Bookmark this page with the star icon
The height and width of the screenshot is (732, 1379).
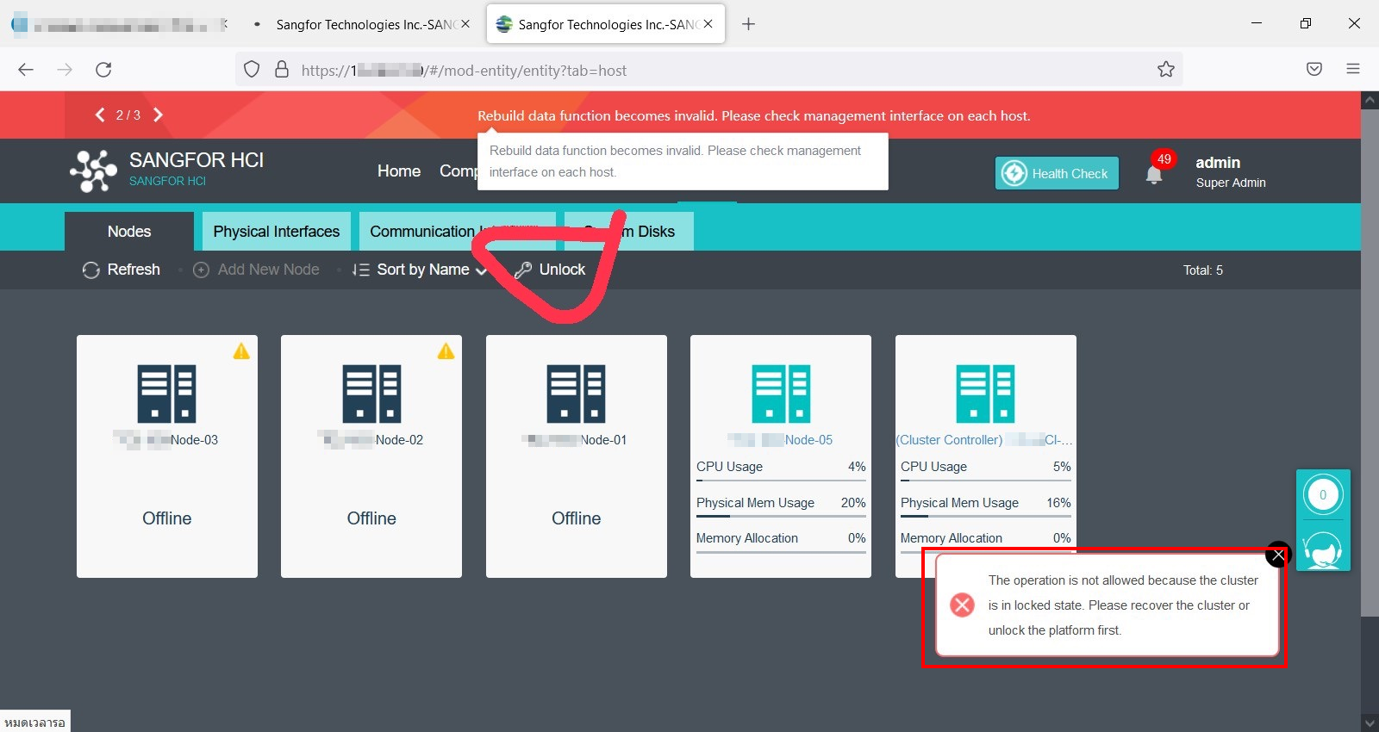(1166, 70)
